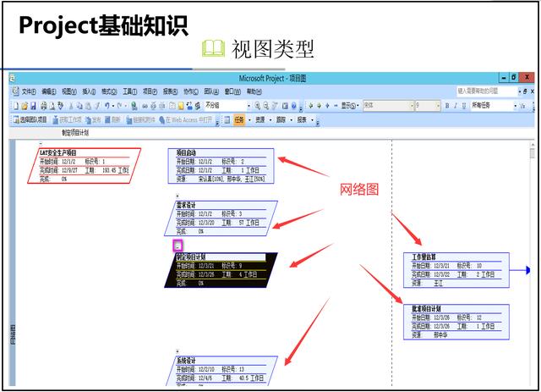Click the vertical scrollbar thumb
This screenshot has height=392, width=541.
[x=532, y=153]
